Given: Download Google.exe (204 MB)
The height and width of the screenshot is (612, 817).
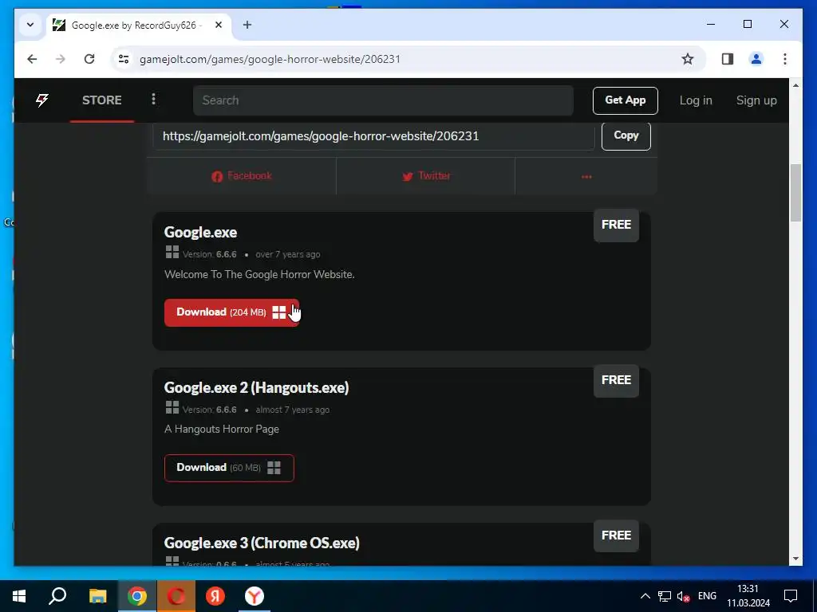Looking at the screenshot, I should click(x=231, y=312).
